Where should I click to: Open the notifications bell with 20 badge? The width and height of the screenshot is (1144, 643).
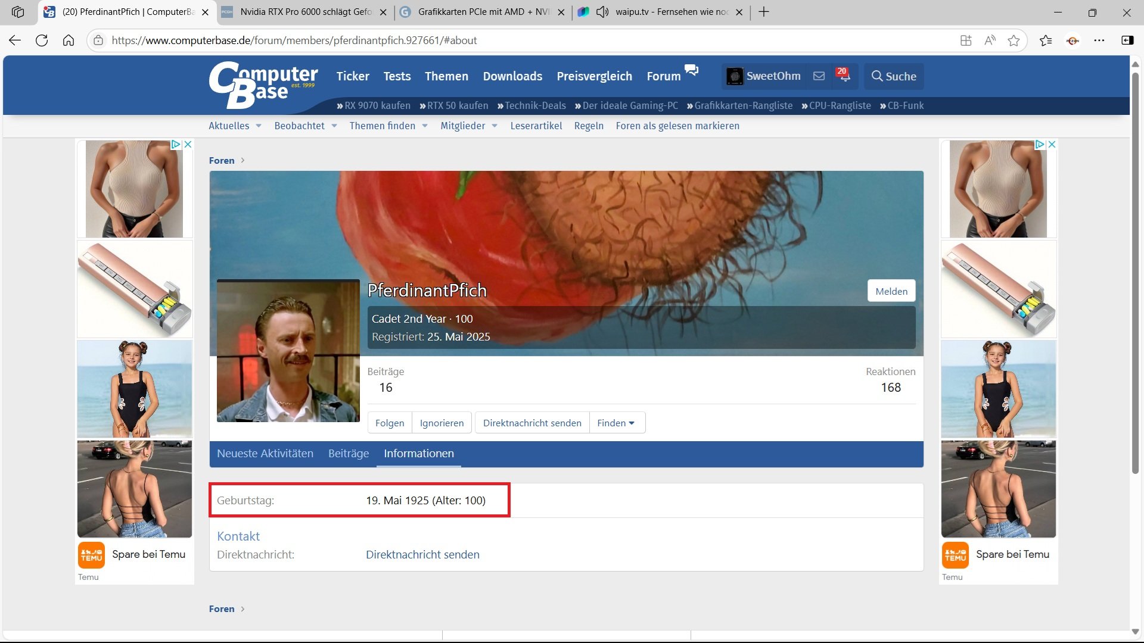(843, 76)
